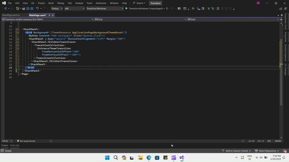Open File Explorer from taskbar
289x162 pixels.
coord(140,157)
